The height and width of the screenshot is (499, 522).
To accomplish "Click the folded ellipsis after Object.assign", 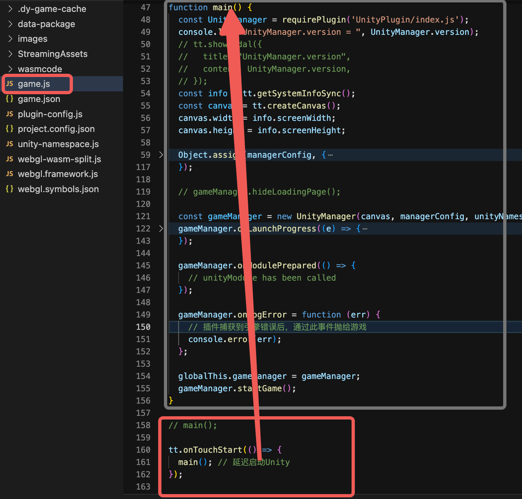I will pos(330,155).
